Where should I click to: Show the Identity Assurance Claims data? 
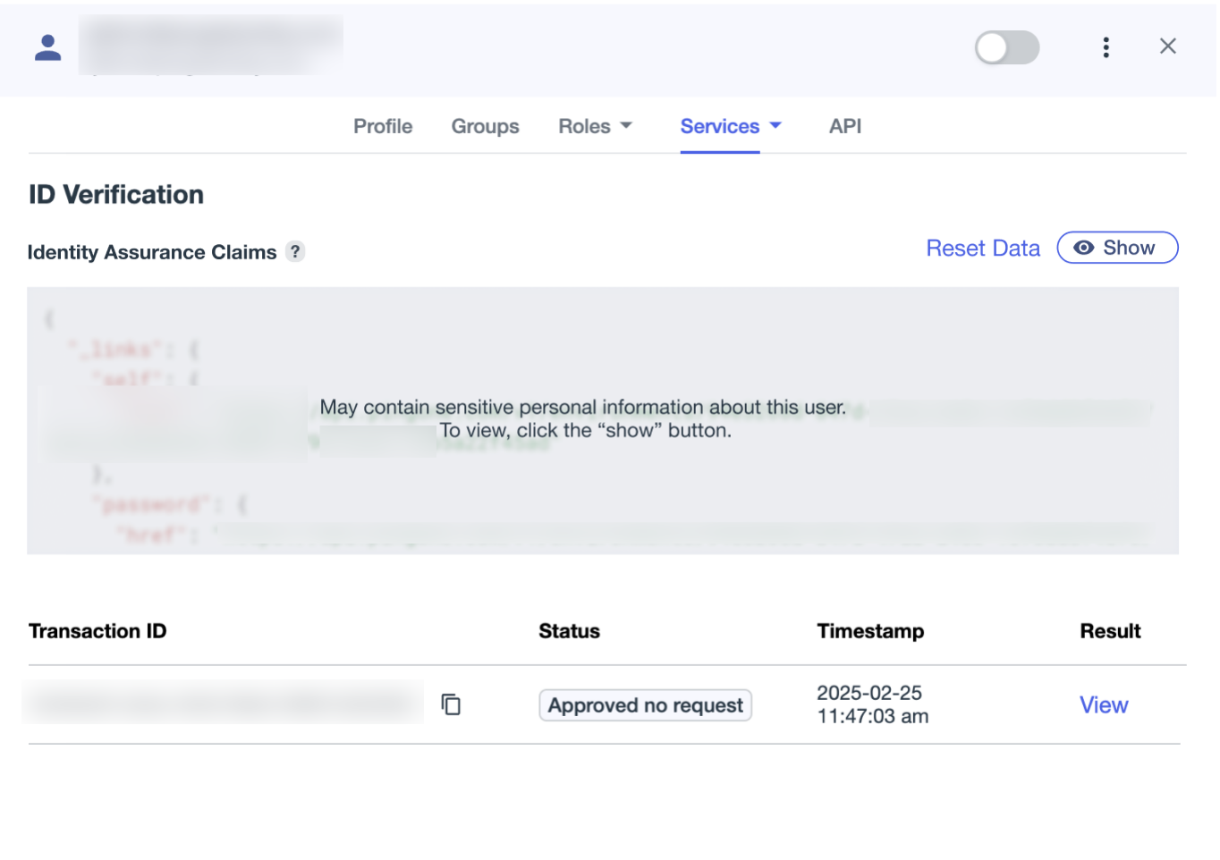pos(1117,248)
